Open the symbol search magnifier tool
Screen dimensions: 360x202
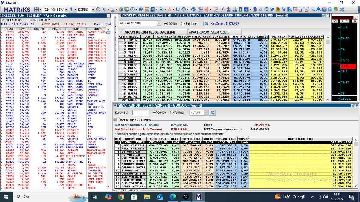click(x=98, y=10)
